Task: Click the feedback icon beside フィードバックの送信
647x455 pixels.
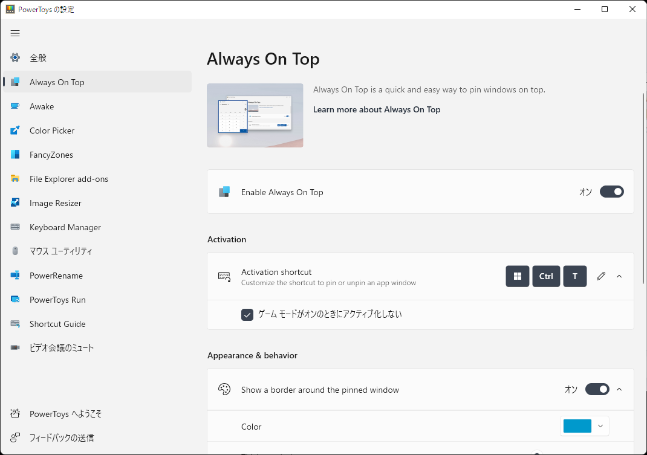Action: (15, 437)
